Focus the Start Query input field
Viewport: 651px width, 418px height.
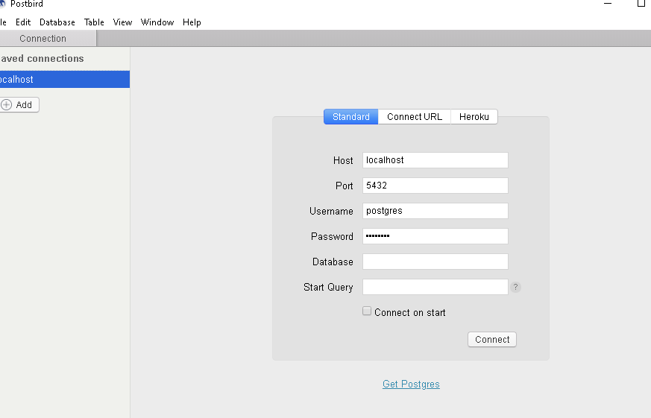(435, 287)
